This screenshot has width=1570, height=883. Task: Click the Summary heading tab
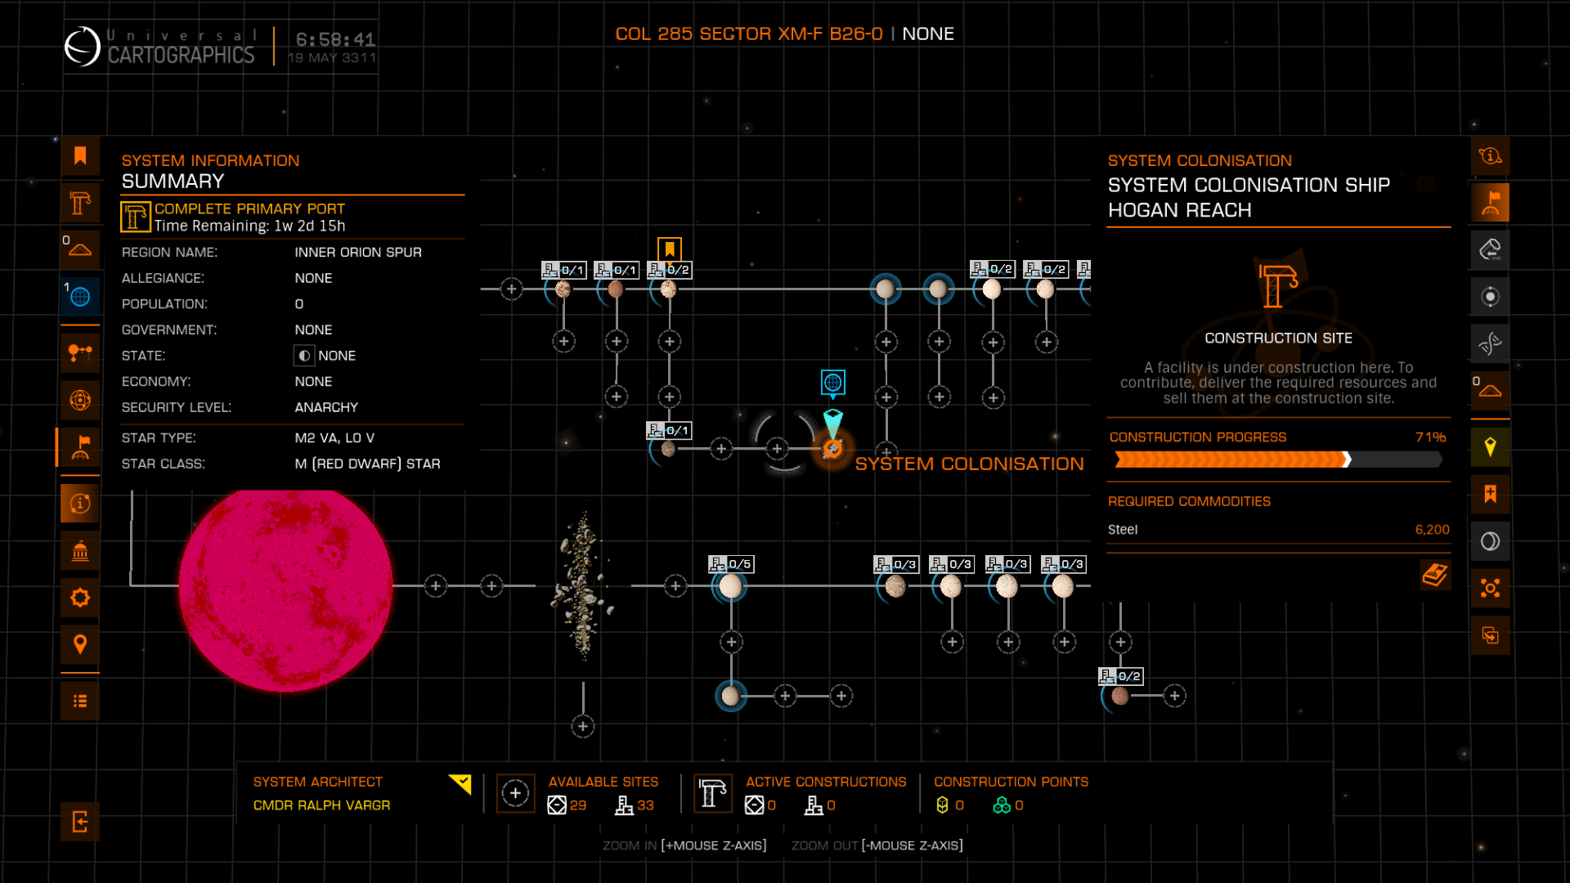[173, 182]
